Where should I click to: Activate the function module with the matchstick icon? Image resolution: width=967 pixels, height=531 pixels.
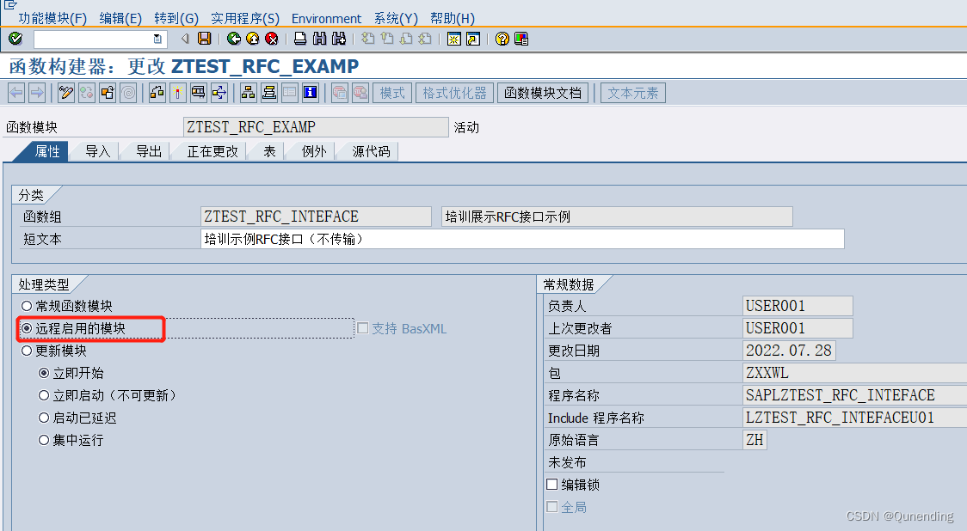[178, 92]
